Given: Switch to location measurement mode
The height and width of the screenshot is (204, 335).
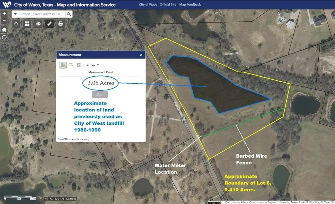Looking at the screenshot, I should click(79, 65).
